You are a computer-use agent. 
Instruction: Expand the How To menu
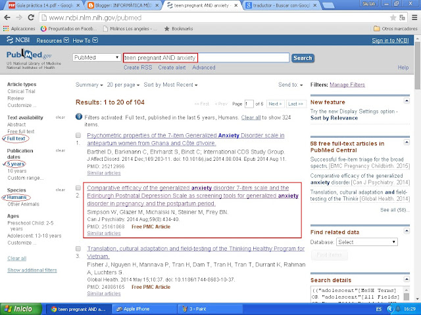pyautogui.click(x=85, y=41)
